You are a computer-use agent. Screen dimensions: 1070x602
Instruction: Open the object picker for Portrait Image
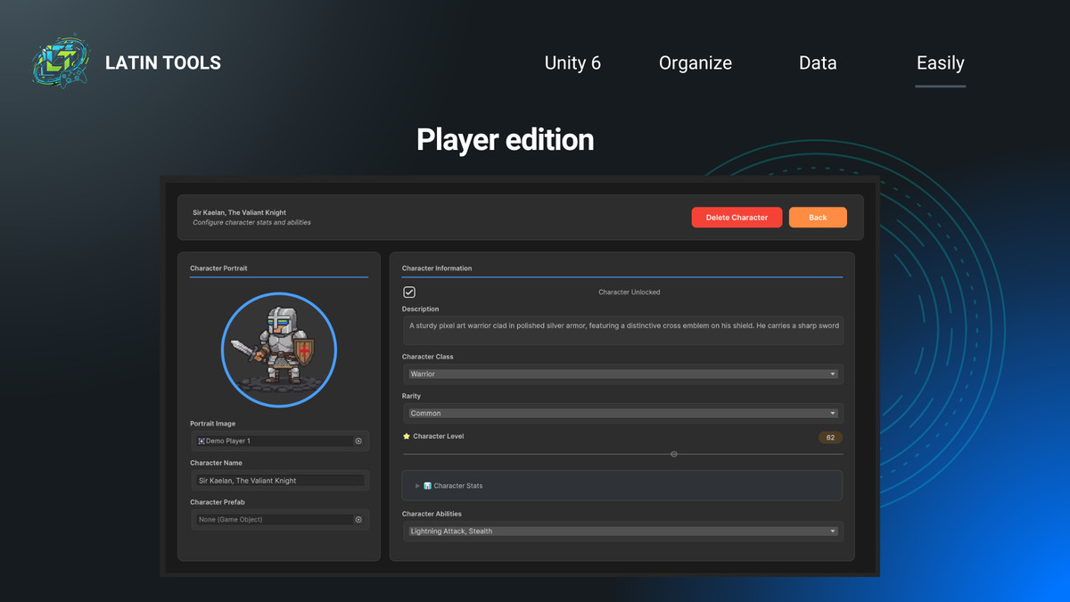pyautogui.click(x=359, y=441)
